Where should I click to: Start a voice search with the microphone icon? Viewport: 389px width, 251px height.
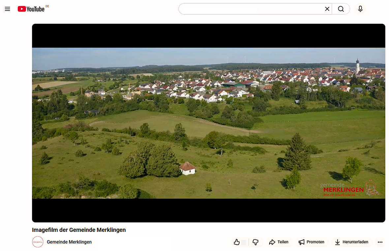pos(360,9)
